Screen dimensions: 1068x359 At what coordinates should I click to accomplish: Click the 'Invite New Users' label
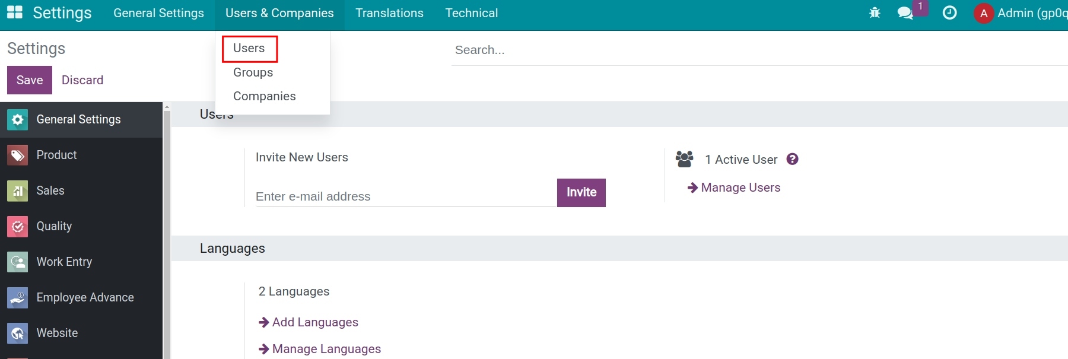(302, 157)
